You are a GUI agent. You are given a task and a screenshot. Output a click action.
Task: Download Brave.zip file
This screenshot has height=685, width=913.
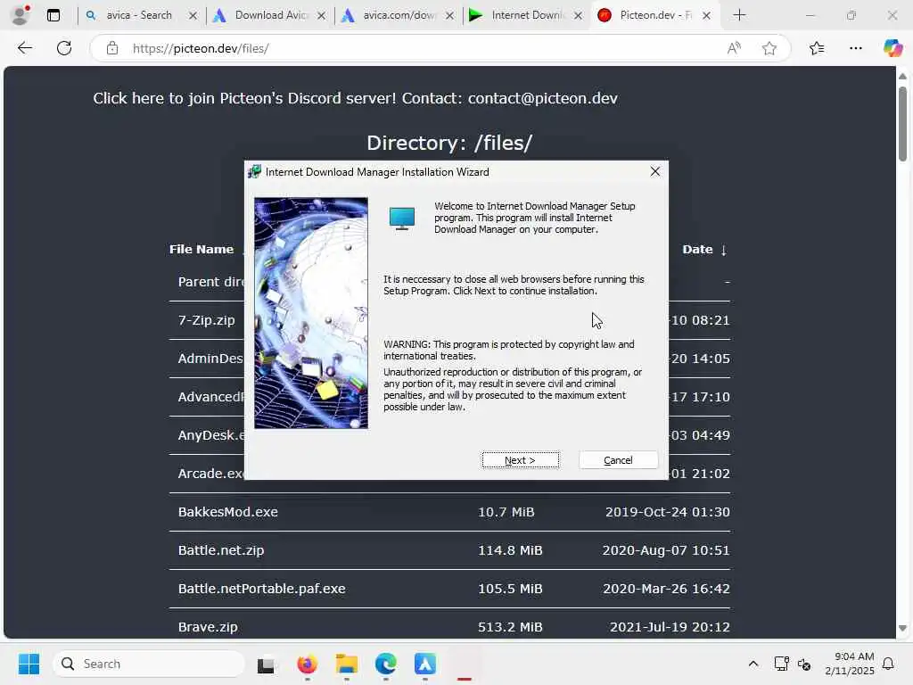(208, 627)
